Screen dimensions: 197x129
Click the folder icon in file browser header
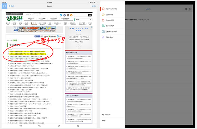(x=186, y=9)
